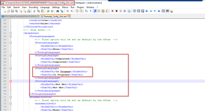Toggle synchronize horizontal scrolling icon
Viewport: 205px width, 111px height.
tap(81, 11)
